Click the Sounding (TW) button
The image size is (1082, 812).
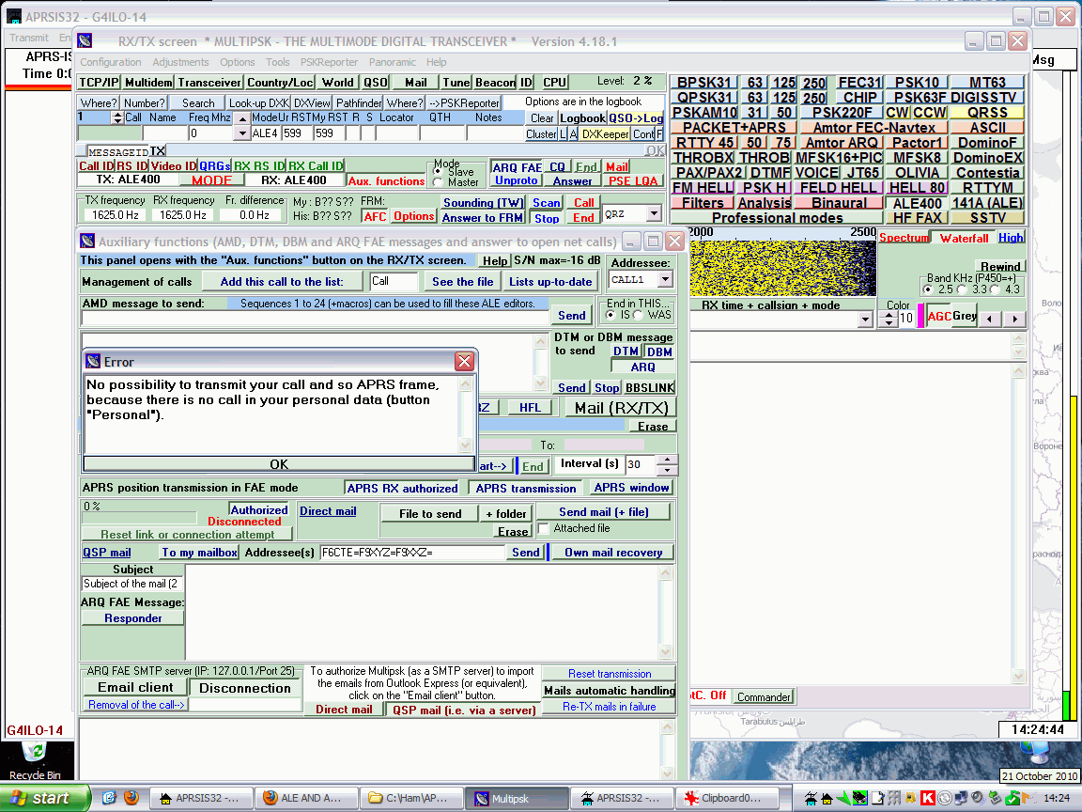click(483, 203)
